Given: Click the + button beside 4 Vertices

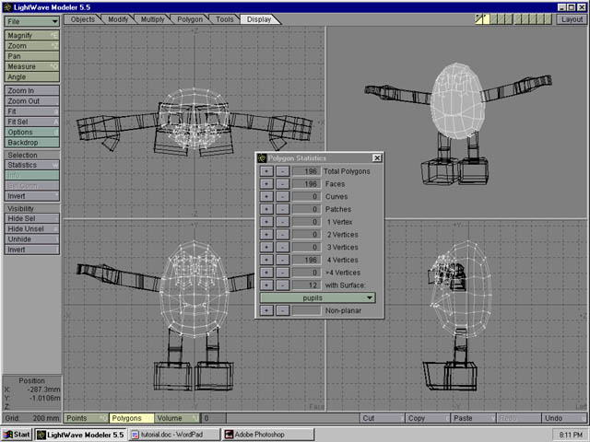Looking at the screenshot, I should (x=266, y=260).
